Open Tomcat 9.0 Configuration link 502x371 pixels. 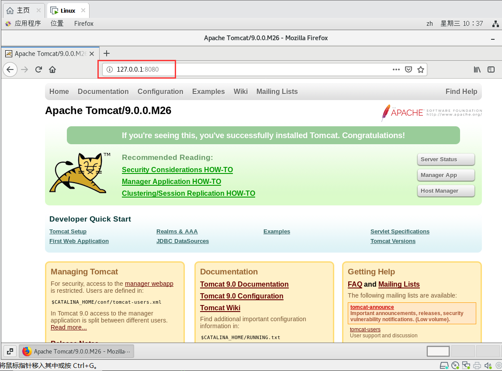coord(242,296)
